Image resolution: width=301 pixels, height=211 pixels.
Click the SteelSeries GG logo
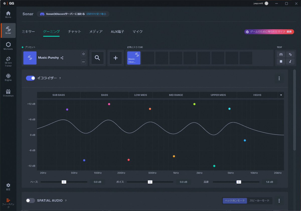9,4
